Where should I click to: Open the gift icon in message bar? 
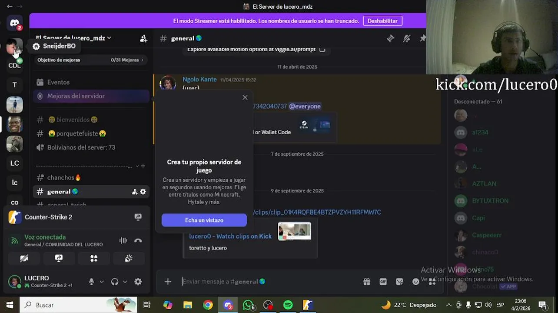(x=367, y=282)
